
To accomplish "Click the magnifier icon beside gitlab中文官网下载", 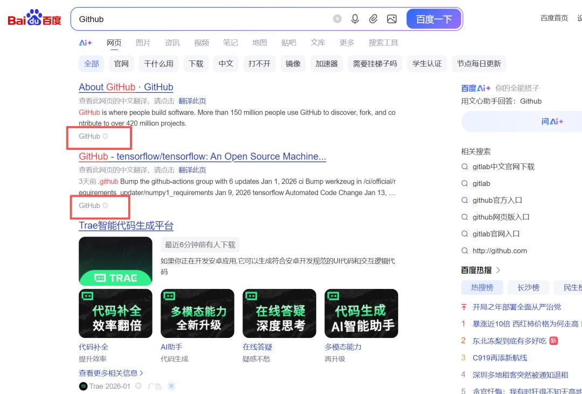I will 465,167.
